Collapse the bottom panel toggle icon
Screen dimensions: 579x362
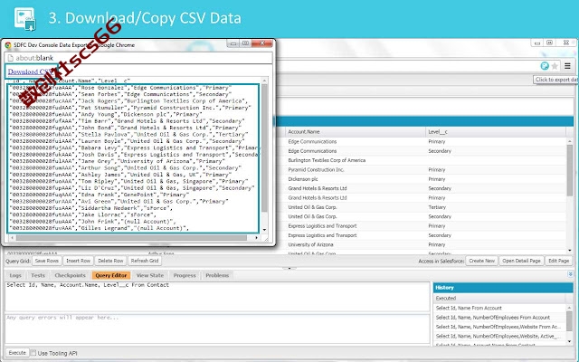pyautogui.click(x=570, y=274)
